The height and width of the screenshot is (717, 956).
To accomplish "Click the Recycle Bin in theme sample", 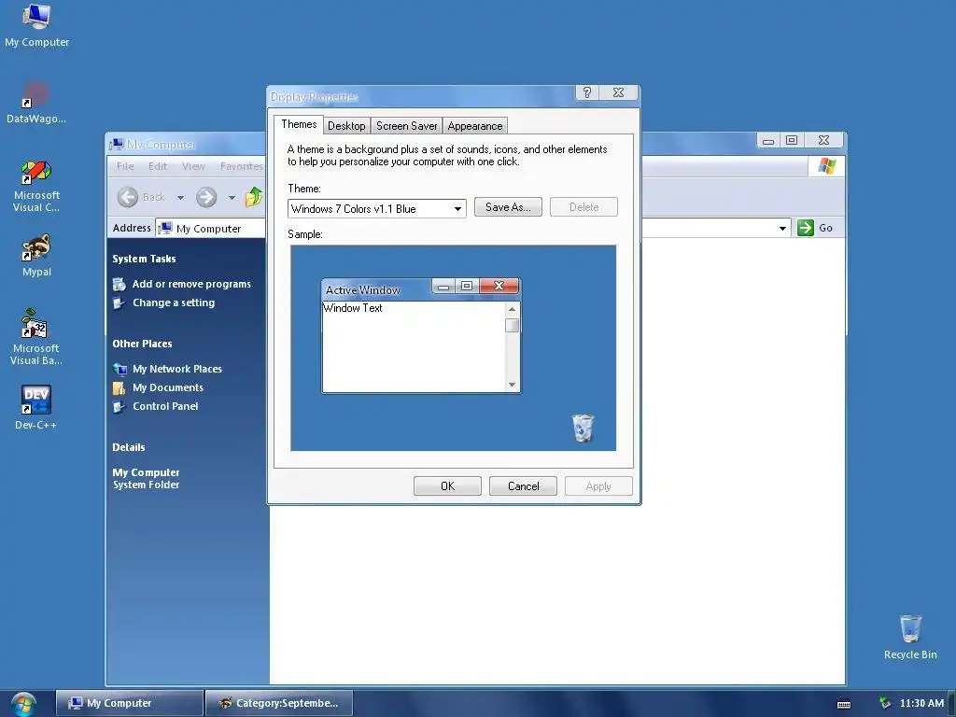I will tap(583, 428).
